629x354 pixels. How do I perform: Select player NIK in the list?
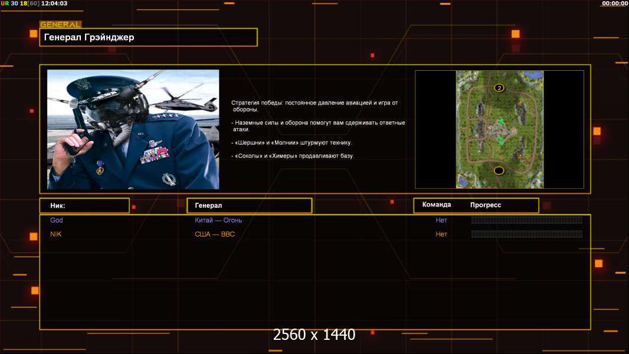pyautogui.click(x=55, y=234)
